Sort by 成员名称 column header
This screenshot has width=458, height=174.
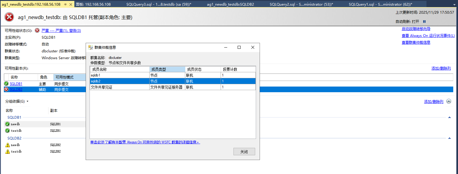(x=120, y=69)
